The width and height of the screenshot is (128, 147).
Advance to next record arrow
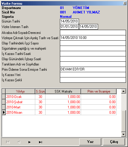click(29, 142)
